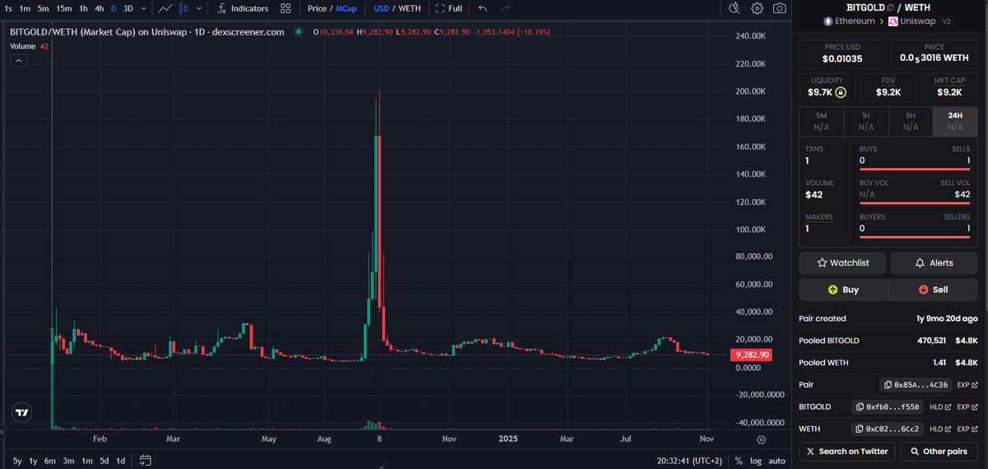
Task: Click the liquidity lock icon
Action: (x=841, y=92)
